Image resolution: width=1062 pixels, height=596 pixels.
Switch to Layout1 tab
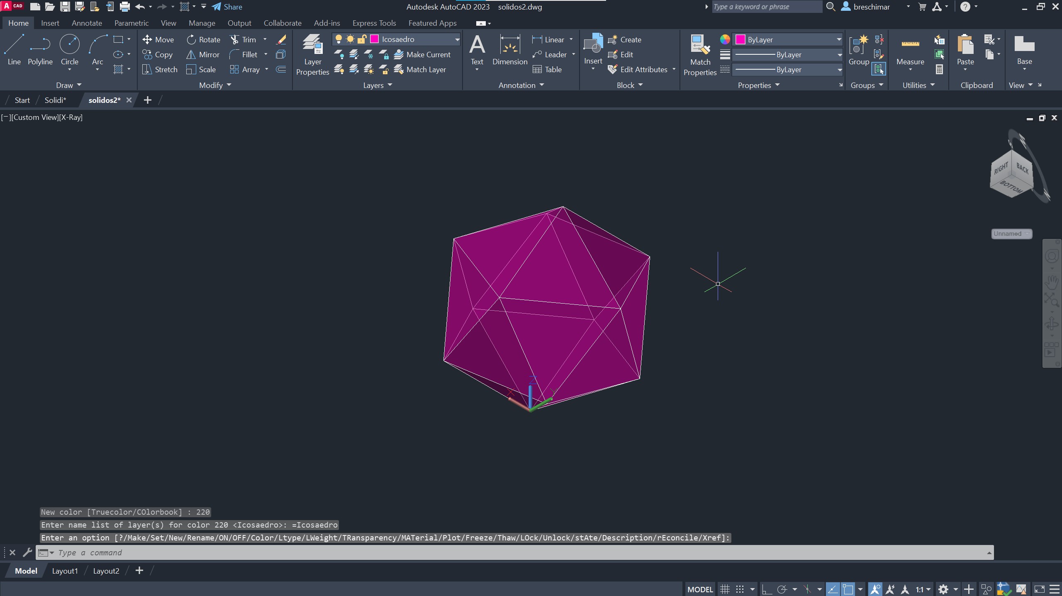tap(65, 571)
